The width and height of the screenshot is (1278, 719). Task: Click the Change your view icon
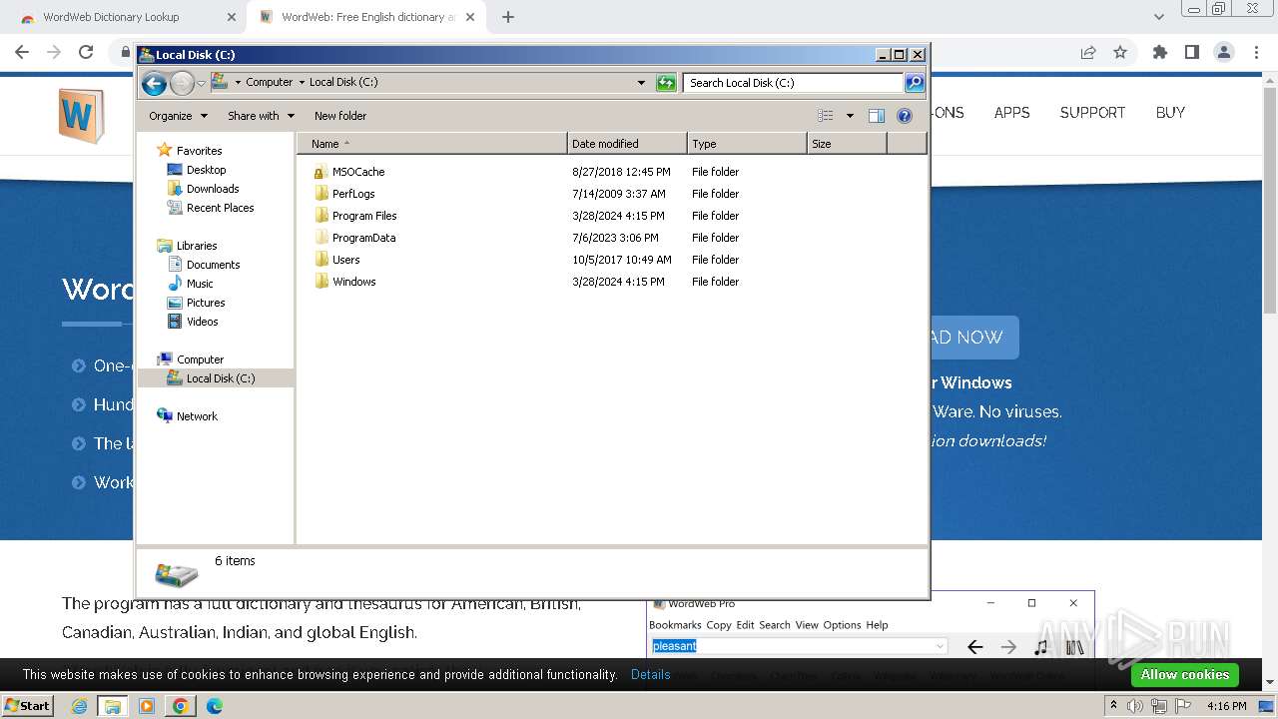click(826, 116)
